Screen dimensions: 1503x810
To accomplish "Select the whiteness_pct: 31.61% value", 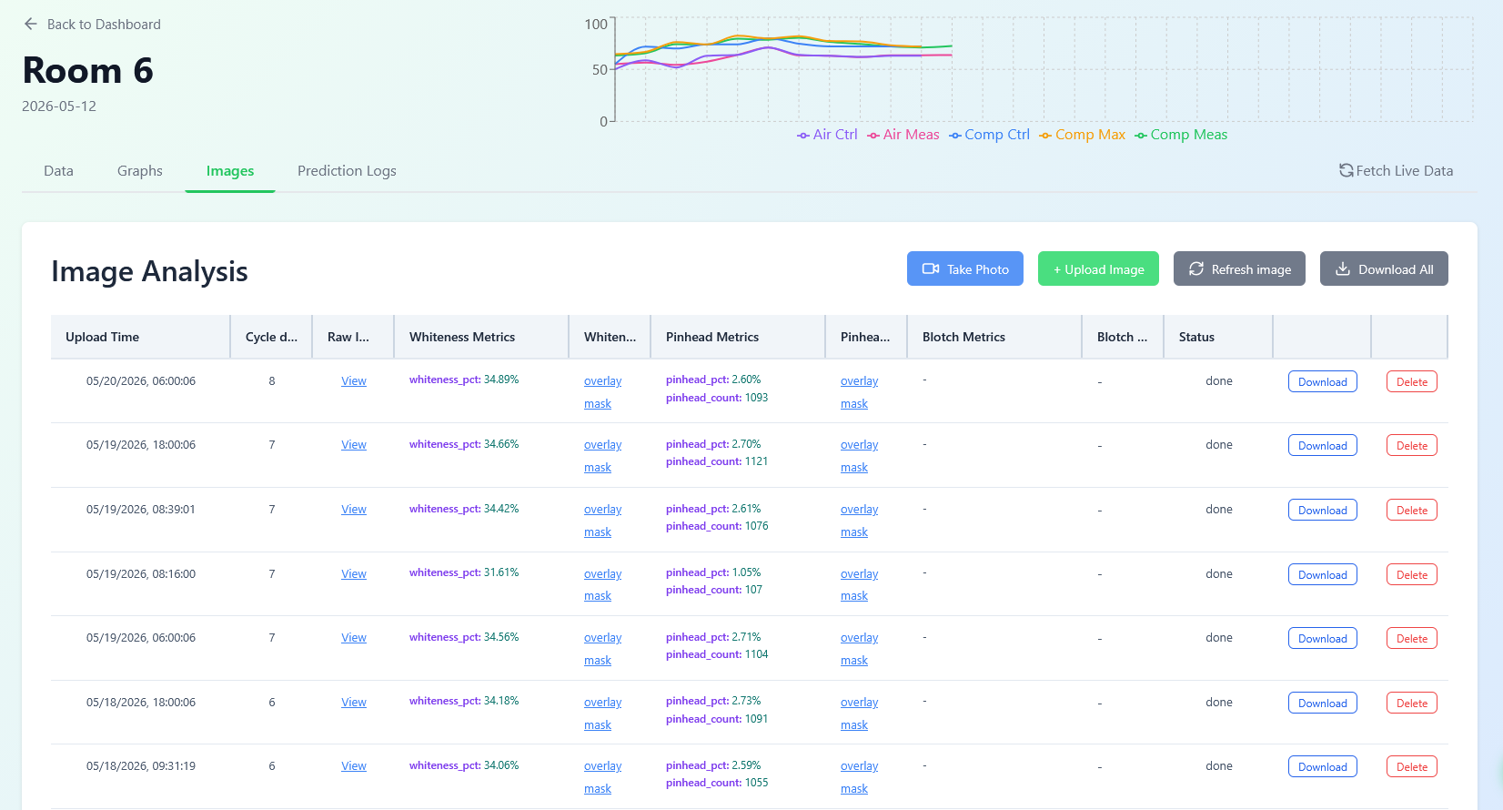I will click(464, 572).
